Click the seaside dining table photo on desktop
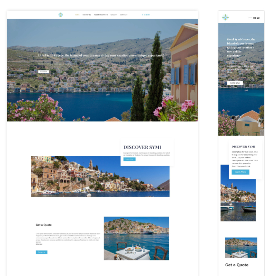 (136, 238)
